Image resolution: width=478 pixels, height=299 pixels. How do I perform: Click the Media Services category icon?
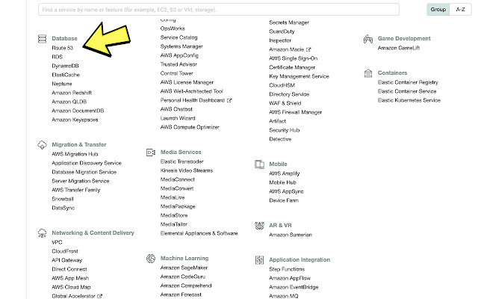pos(151,152)
